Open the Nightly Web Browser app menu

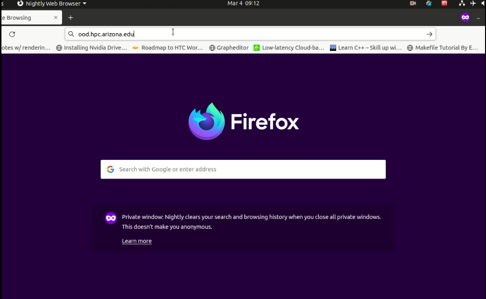(x=52, y=3)
